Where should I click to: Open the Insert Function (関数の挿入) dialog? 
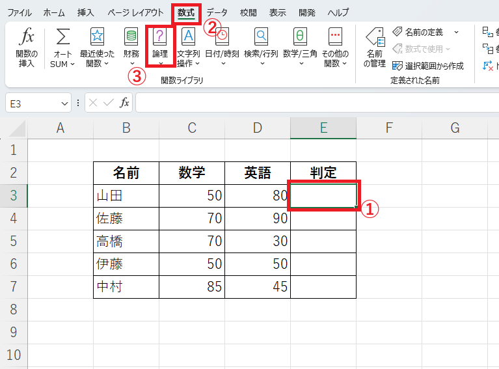(x=27, y=47)
